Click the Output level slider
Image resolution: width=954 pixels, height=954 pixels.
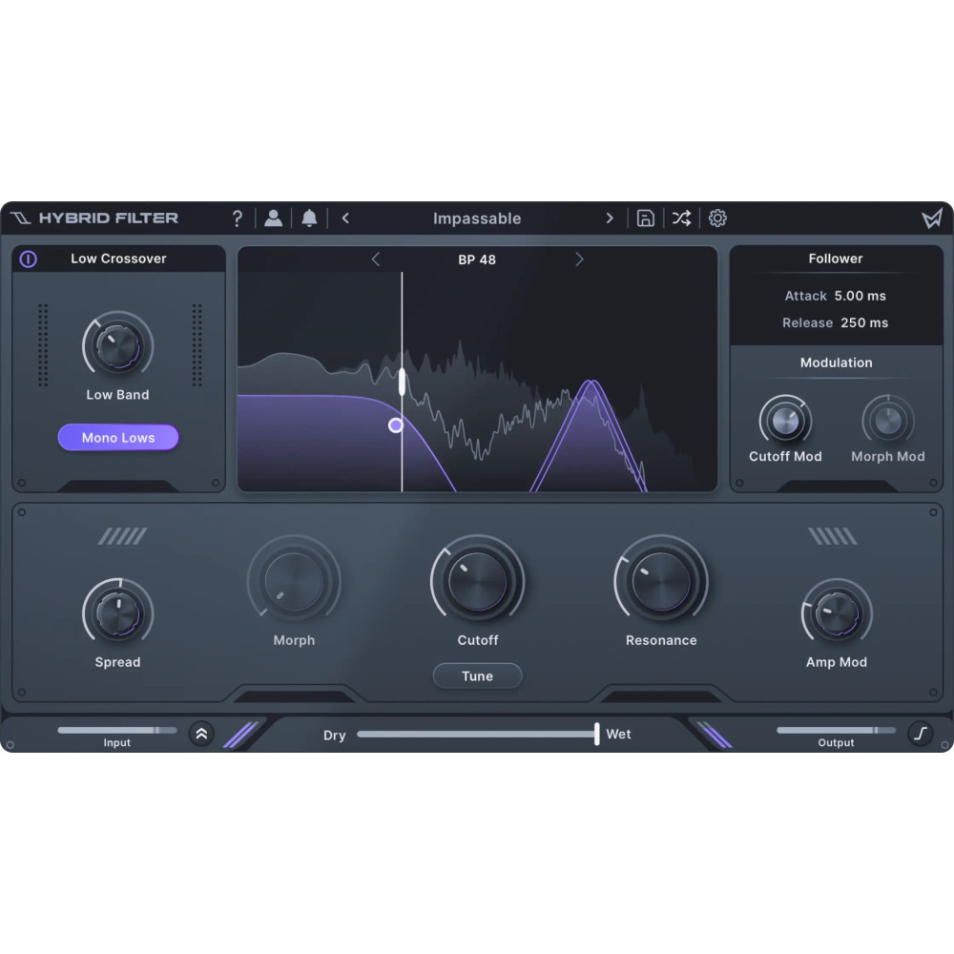click(836, 730)
